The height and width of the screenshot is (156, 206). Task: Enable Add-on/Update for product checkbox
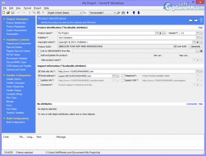coord(39,55)
